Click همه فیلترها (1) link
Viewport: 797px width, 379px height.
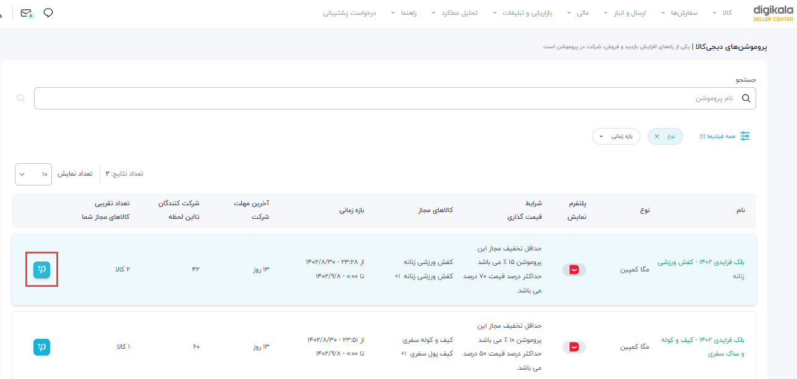[x=717, y=136]
